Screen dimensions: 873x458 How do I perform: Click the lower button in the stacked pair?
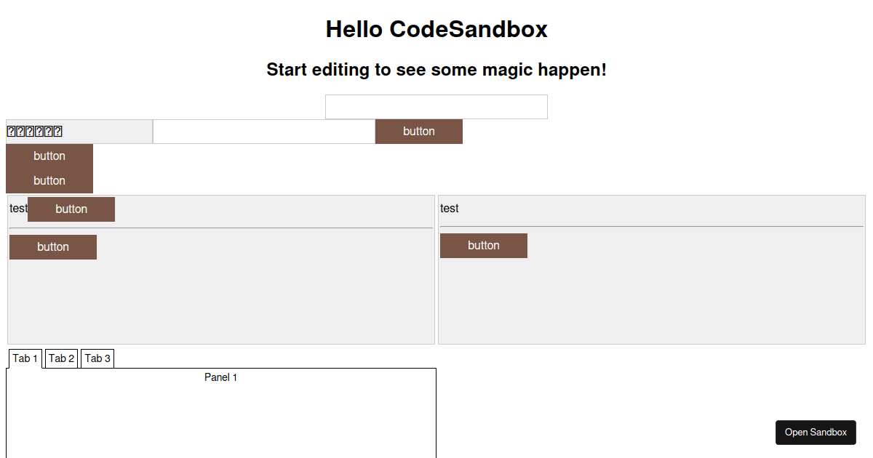click(49, 180)
